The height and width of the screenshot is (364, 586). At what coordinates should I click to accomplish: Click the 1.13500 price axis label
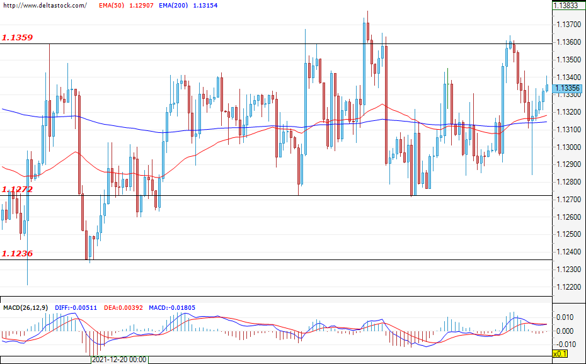[568, 60]
